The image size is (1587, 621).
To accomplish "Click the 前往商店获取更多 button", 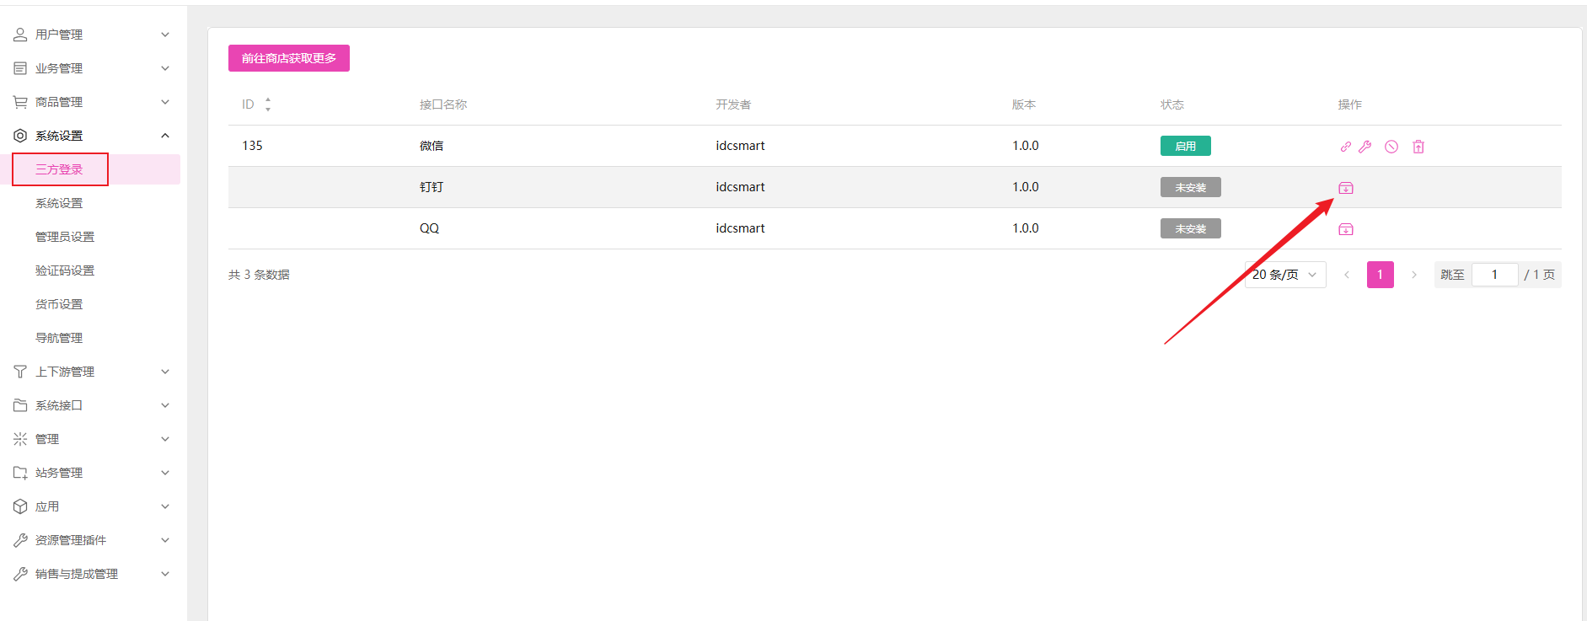I will tap(288, 58).
